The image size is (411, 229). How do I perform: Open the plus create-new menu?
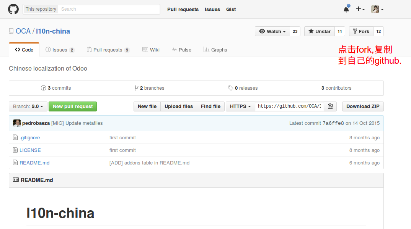[360, 9]
